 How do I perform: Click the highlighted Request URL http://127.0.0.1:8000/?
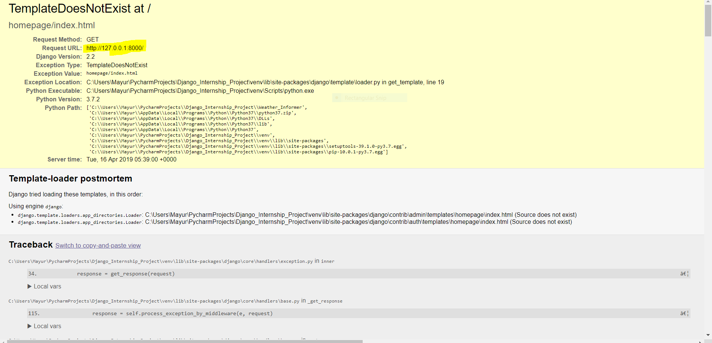tap(115, 48)
